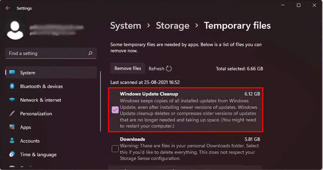The image size is (323, 170).
Task: Click the System monitor icon in sidebar
Action: pos(12,73)
